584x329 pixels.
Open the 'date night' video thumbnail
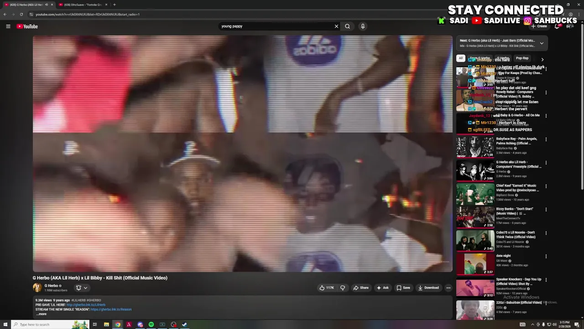pyautogui.click(x=475, y=264)
